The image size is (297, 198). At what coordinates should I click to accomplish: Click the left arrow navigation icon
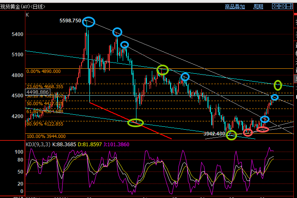[x=275, y=6]
